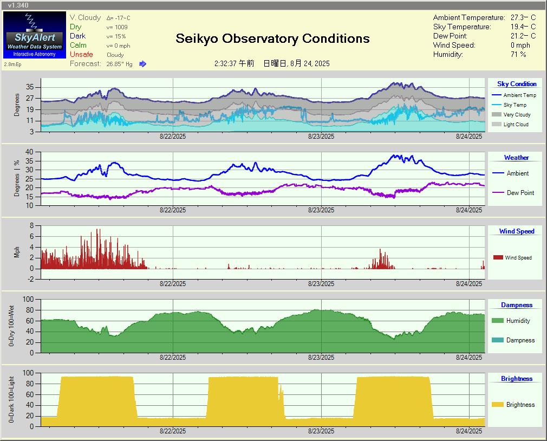Click the Wind Speed reading "0 mph" at top right

[x=520, y=45]
